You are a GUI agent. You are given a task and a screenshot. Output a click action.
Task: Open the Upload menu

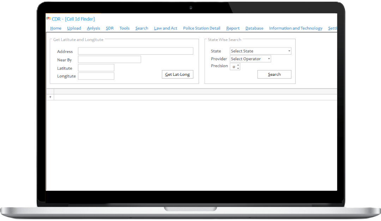(74, 28)
